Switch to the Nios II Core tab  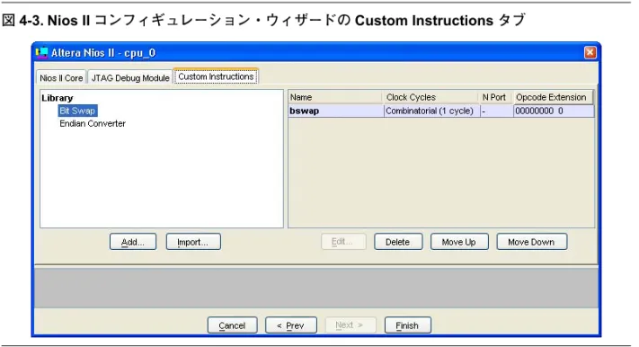click(x=61, y=78)
